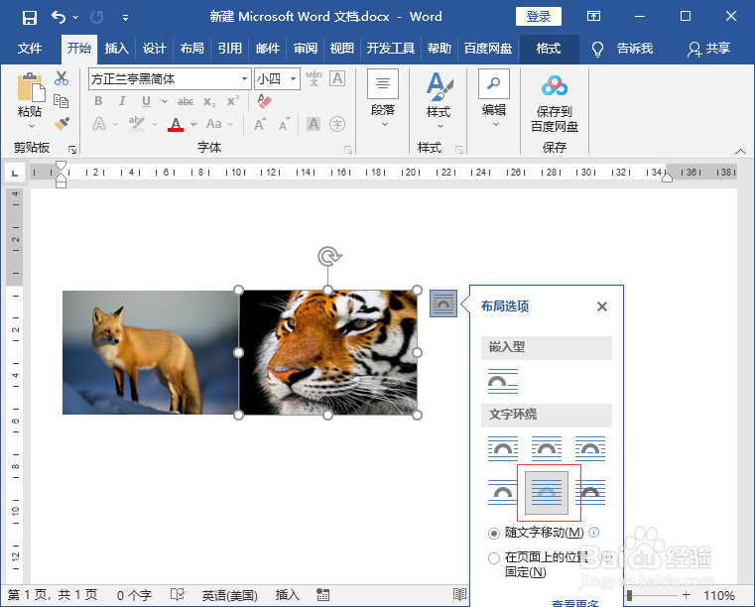Click the text effects A icon
Viewport: 755px width, 607px height.
[x=99, y=124]
